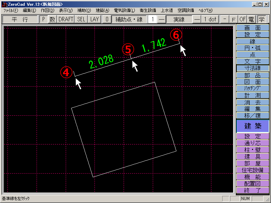Click the NUM indicator in status bar
Image resolution: width=271 pixels, height=203 pixels.
(245, 199)
